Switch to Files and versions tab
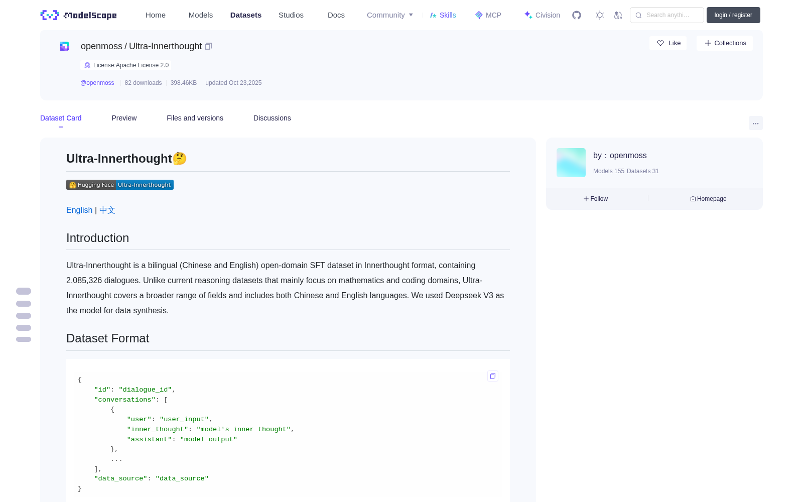803x502 pixels. click(x=195, y=118)
